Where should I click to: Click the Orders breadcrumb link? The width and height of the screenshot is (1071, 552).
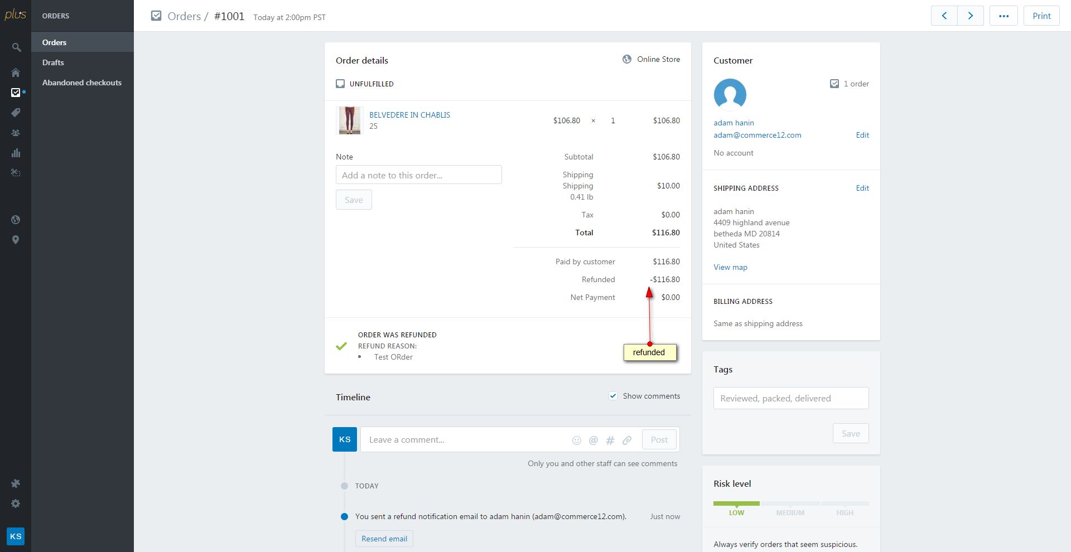(184, 16)
